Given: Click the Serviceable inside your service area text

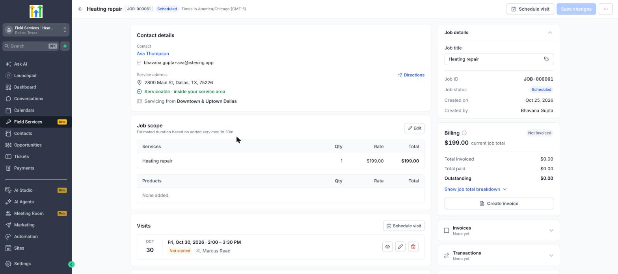Looking at the screenshot, I should 185,92.
